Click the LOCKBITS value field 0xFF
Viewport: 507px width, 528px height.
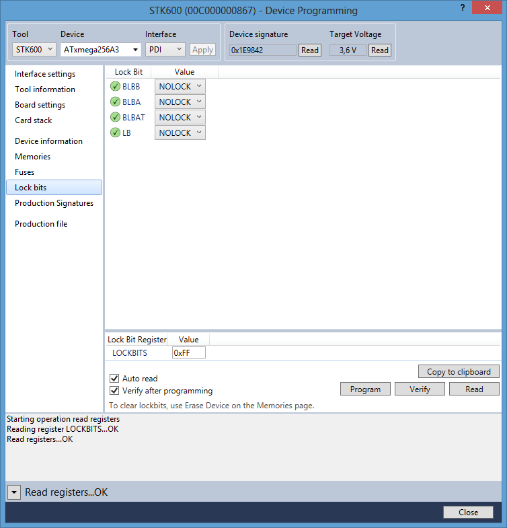coord(189,353)
